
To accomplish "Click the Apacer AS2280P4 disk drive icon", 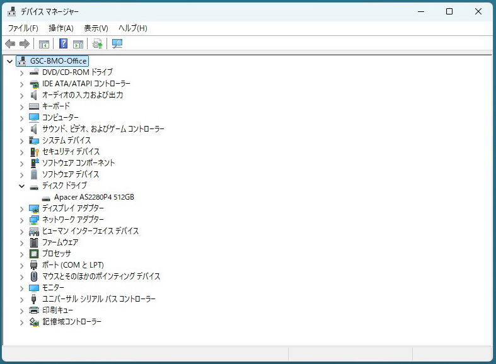I will tap(46, 197).
